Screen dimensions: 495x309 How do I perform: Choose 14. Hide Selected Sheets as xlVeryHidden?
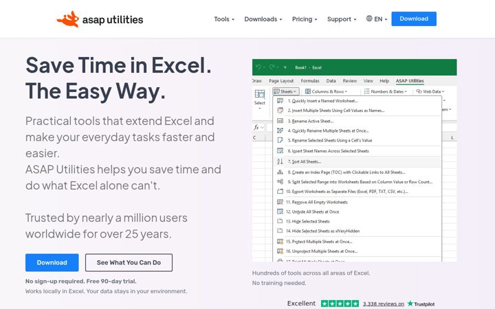tap(357, 231)
